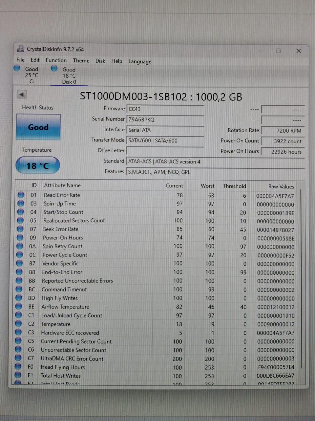Click status dot for High Fly Writes
Screen dimensions: 315x421
pos(19,298)
